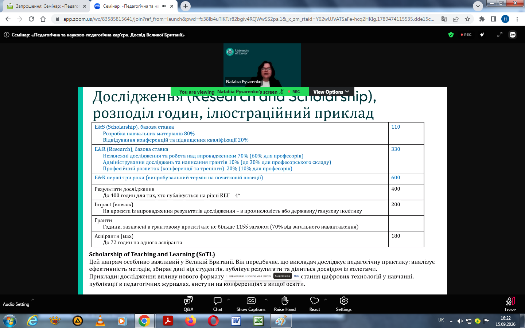The height and width of the screenshot is (328, 525).
Task: Open the AI Companion sparkle icon
Action: [482, 35]
